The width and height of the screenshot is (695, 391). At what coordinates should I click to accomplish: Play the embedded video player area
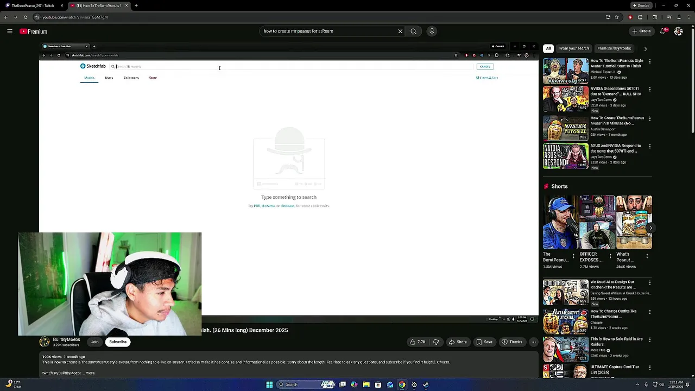coord(289,184)
